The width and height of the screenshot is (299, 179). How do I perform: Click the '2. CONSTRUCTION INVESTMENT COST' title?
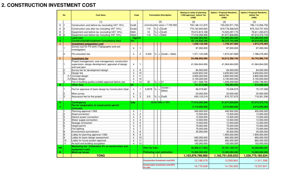tap(49, 5)
